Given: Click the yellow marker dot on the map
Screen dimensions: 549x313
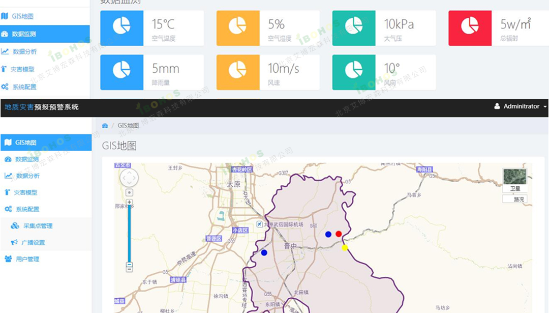Looking at the screenshot, I should point(345,248).
